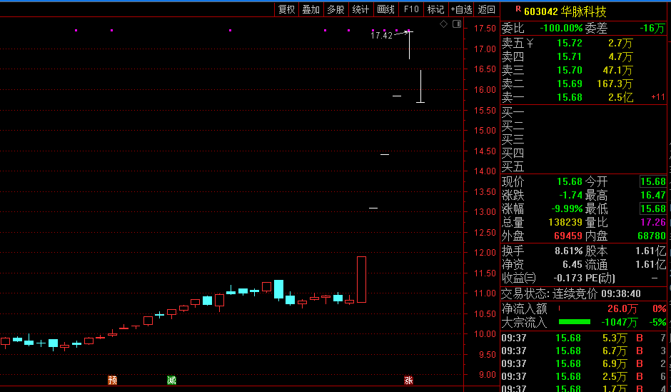Open the 涨 limit-up marker
This screenshot has height=392, width=671.
pos(409,380)
